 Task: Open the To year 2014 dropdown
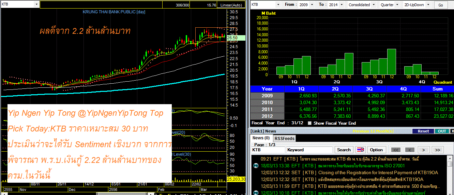pyautogui.click(x=341, y=5)
